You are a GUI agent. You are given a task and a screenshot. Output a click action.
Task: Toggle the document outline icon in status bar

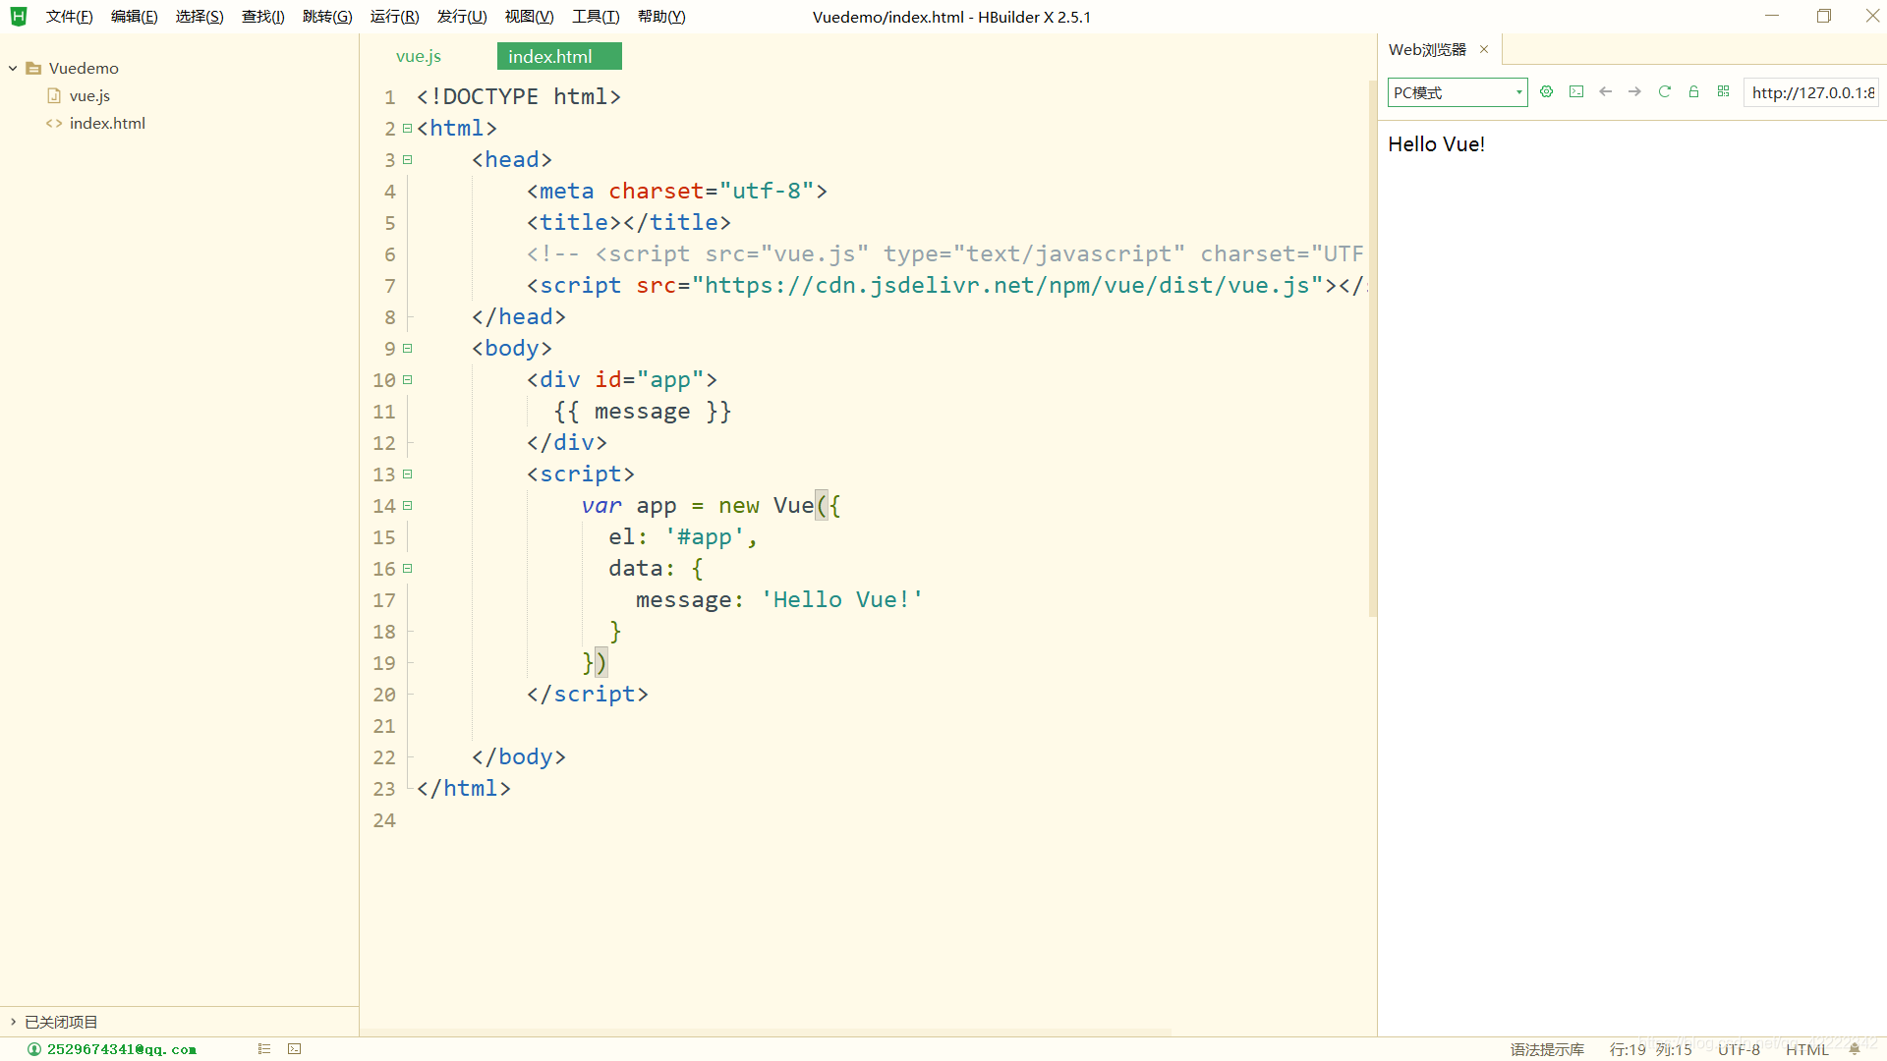[x=264, y=1049]
